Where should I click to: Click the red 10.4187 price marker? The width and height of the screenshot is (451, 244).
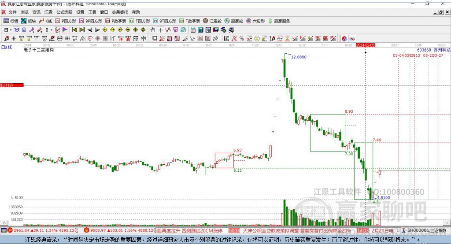[x=12, y=85]
